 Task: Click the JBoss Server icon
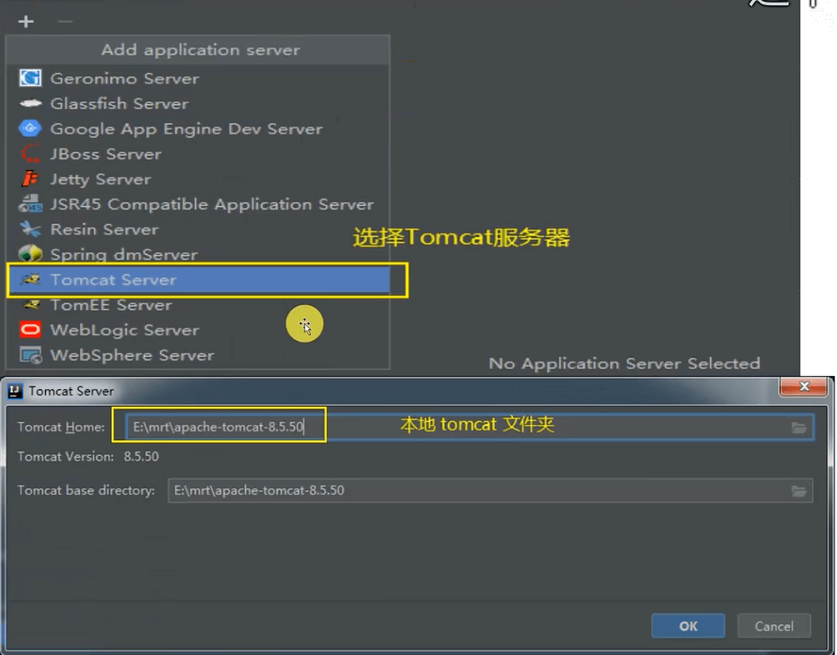[x=31, y=154]
